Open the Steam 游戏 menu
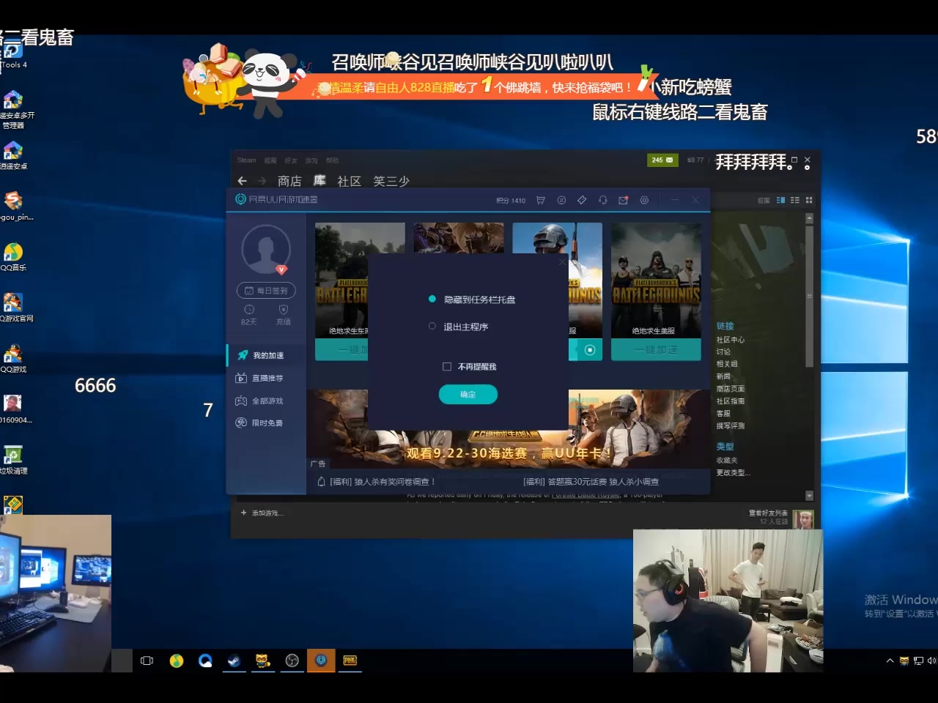938x703 pixels. tap(311, 160)
